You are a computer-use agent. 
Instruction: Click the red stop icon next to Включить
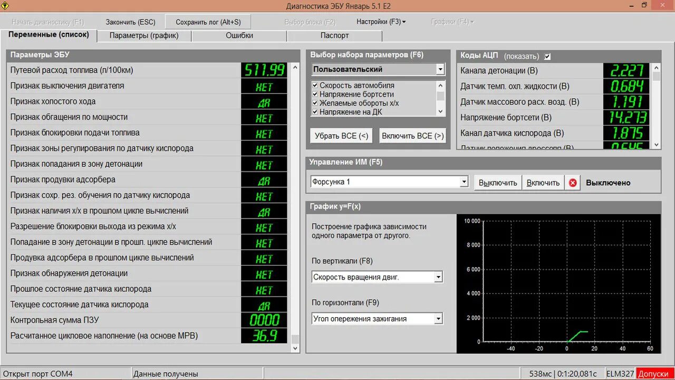click(x=573, y=183)
